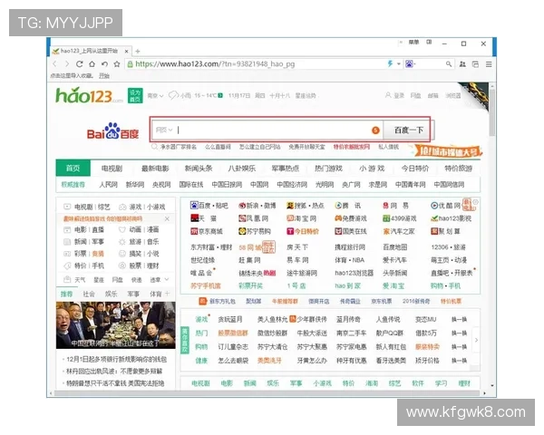Click the orange circular icon in the search field
The height and width of the screenshot is (435, 544).
(x=375, y=130)
